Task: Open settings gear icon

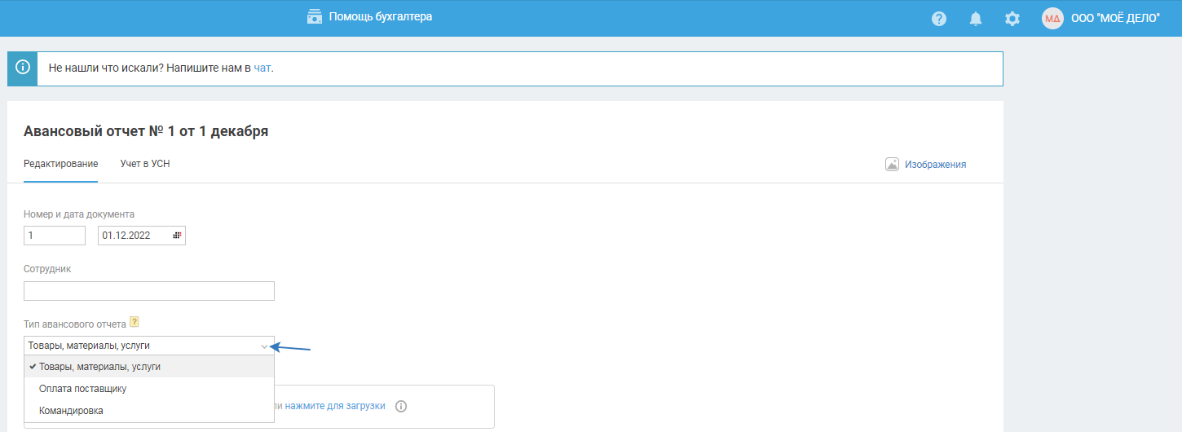Action: point(1012,19)
